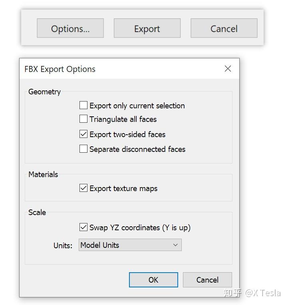
Task: Click the Materials group heading
Action: pos(43,175)
